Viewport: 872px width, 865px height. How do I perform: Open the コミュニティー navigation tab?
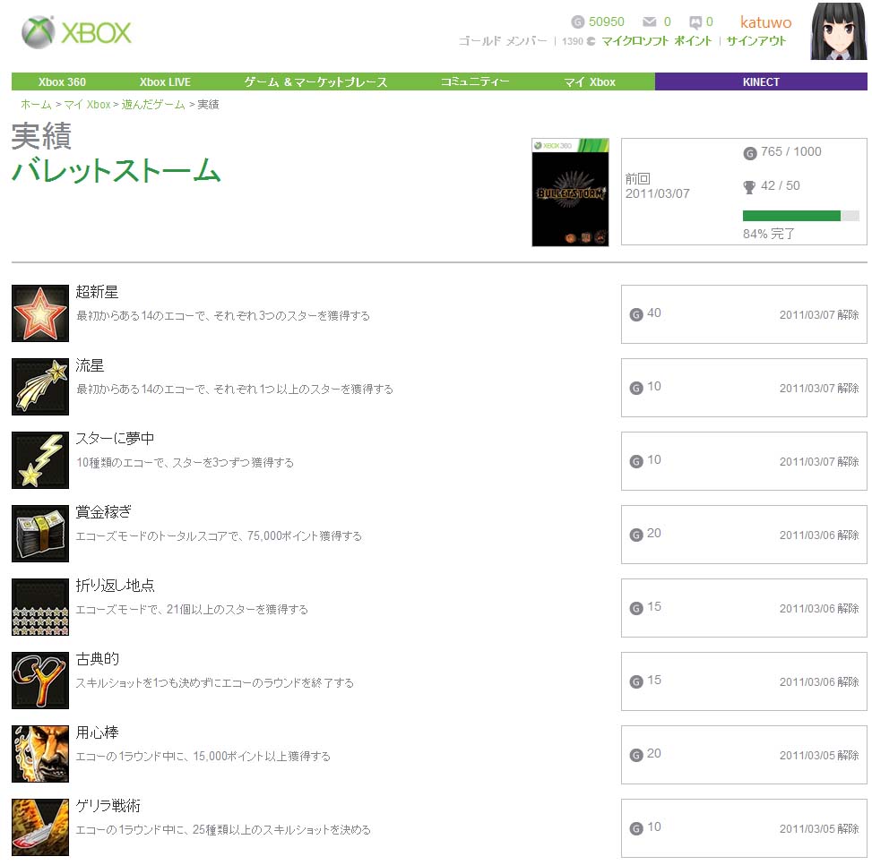pos(475,81)
